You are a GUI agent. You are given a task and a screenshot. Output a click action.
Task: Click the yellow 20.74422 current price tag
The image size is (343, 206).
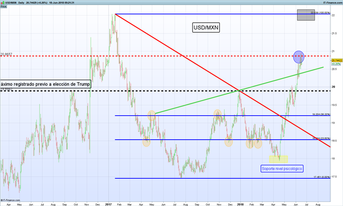(x=337, y=60)
